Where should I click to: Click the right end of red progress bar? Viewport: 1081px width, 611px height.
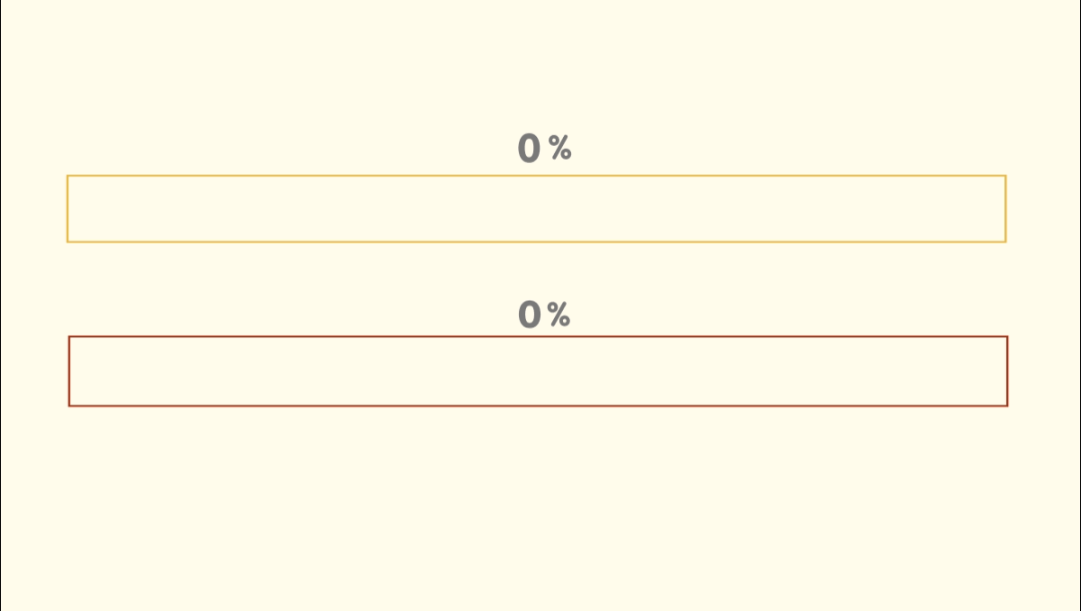1001,371
